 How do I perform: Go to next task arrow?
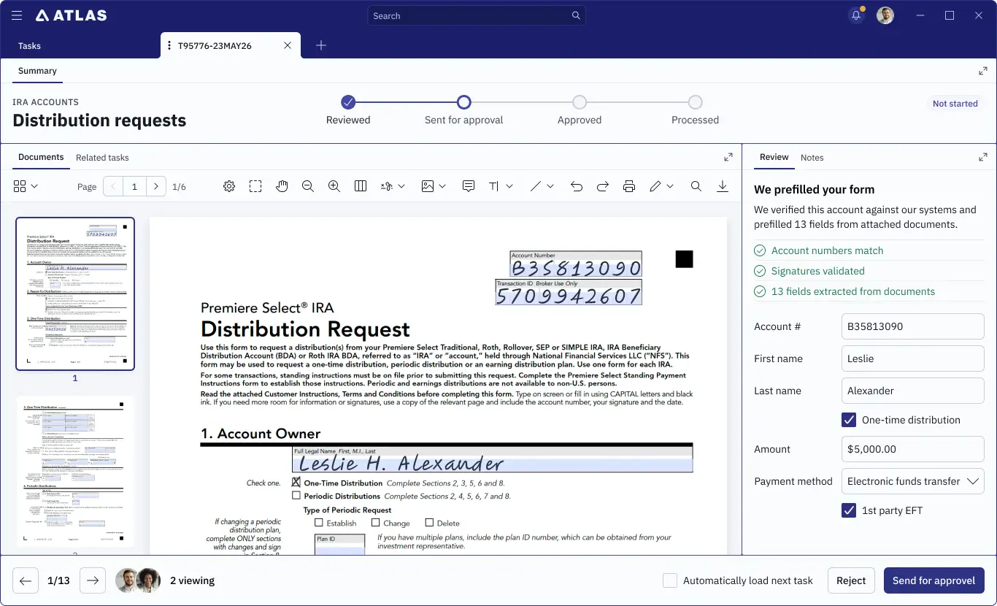point(93,580)
